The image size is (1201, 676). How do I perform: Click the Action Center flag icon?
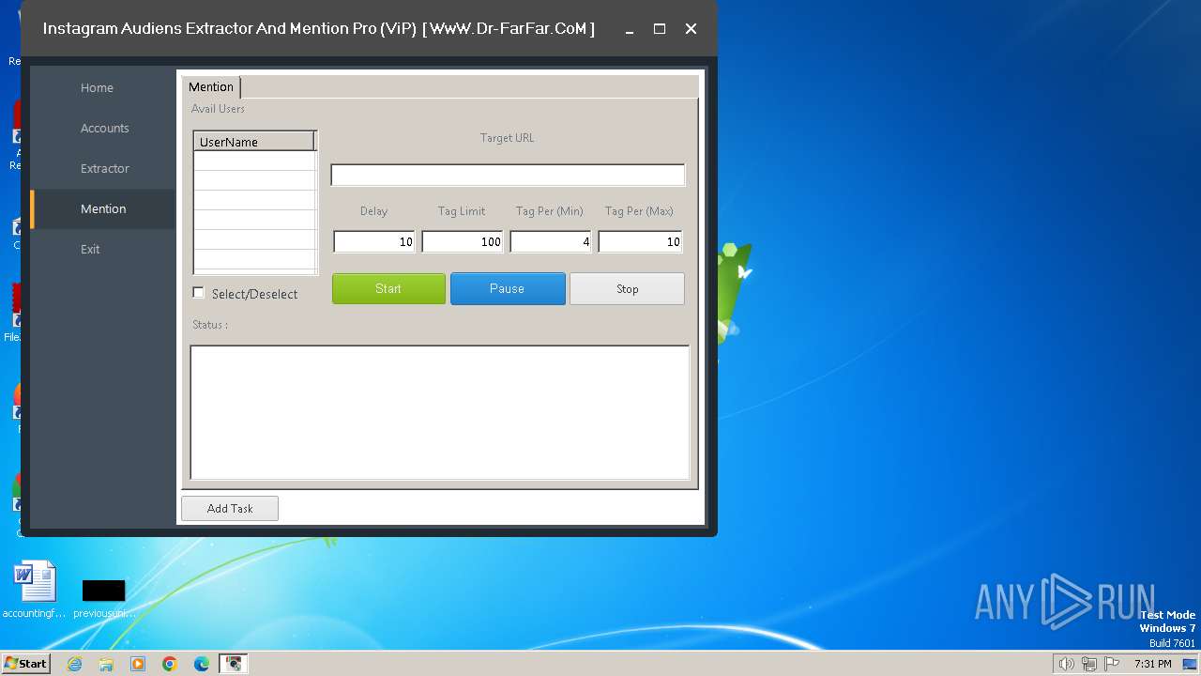point(1113,664)
